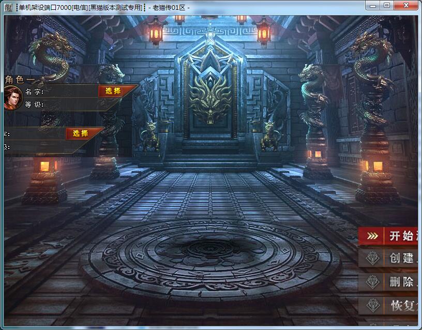Click the triple-chevron arrow icon beside 开始
This screenshot has width=422, height=330.
[372, 236]
